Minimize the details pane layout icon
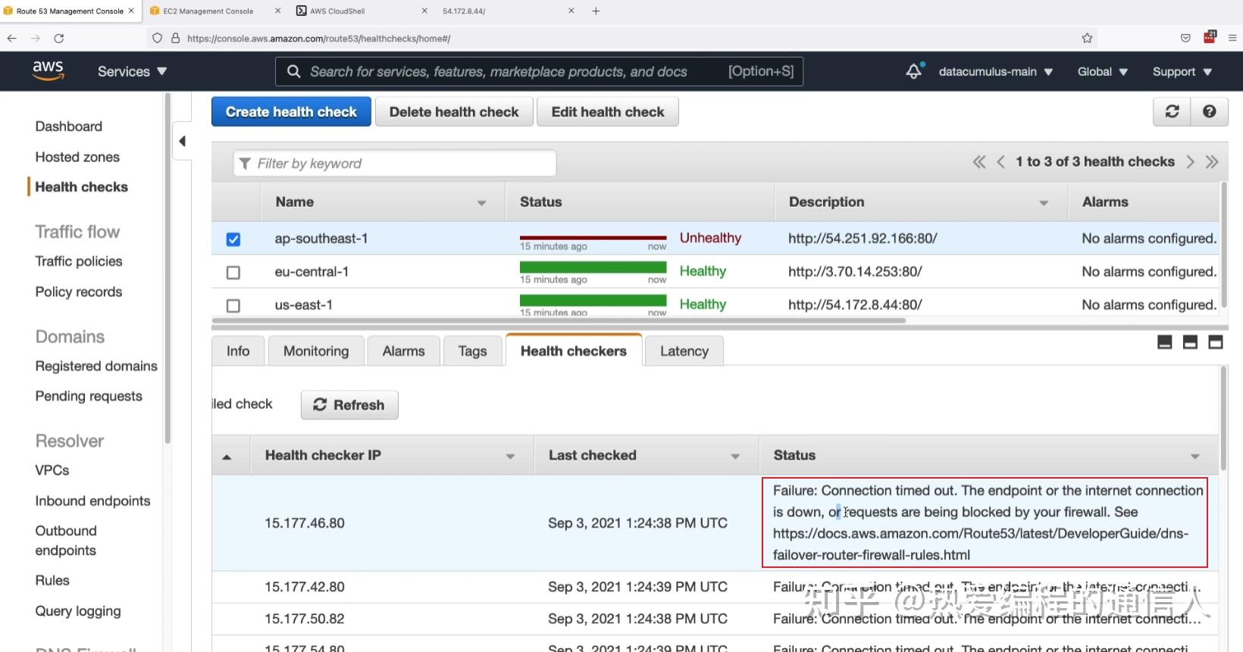 pos(1165,342)
